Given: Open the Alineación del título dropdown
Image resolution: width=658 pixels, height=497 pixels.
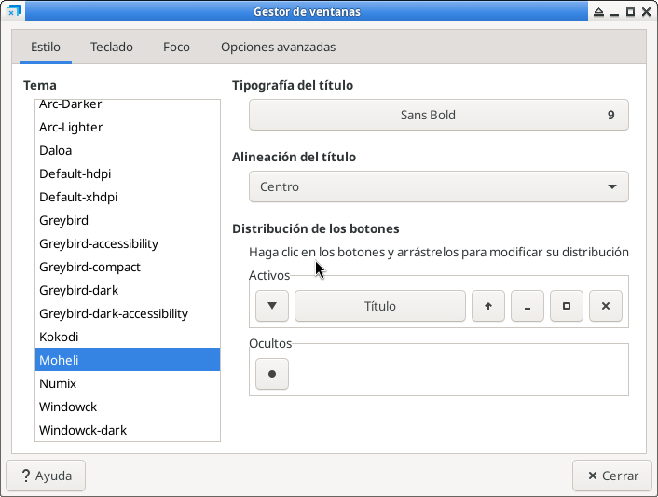Looking at the screenshot, I should (438, 186).
